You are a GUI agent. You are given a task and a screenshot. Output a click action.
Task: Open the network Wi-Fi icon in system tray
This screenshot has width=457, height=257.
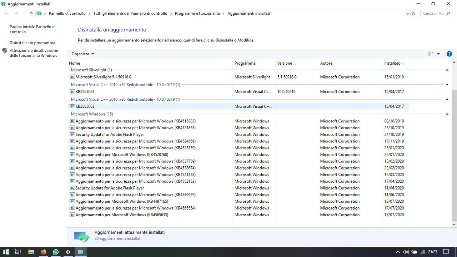[423, 252]
